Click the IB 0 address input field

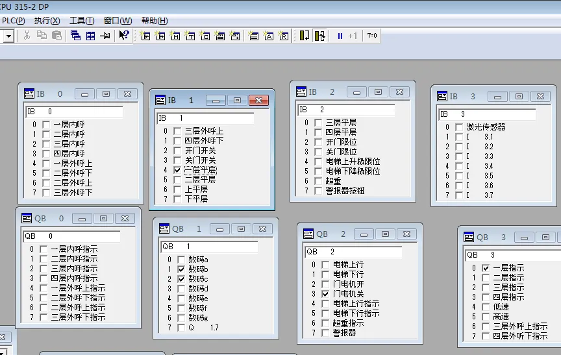tap(75, 112)
